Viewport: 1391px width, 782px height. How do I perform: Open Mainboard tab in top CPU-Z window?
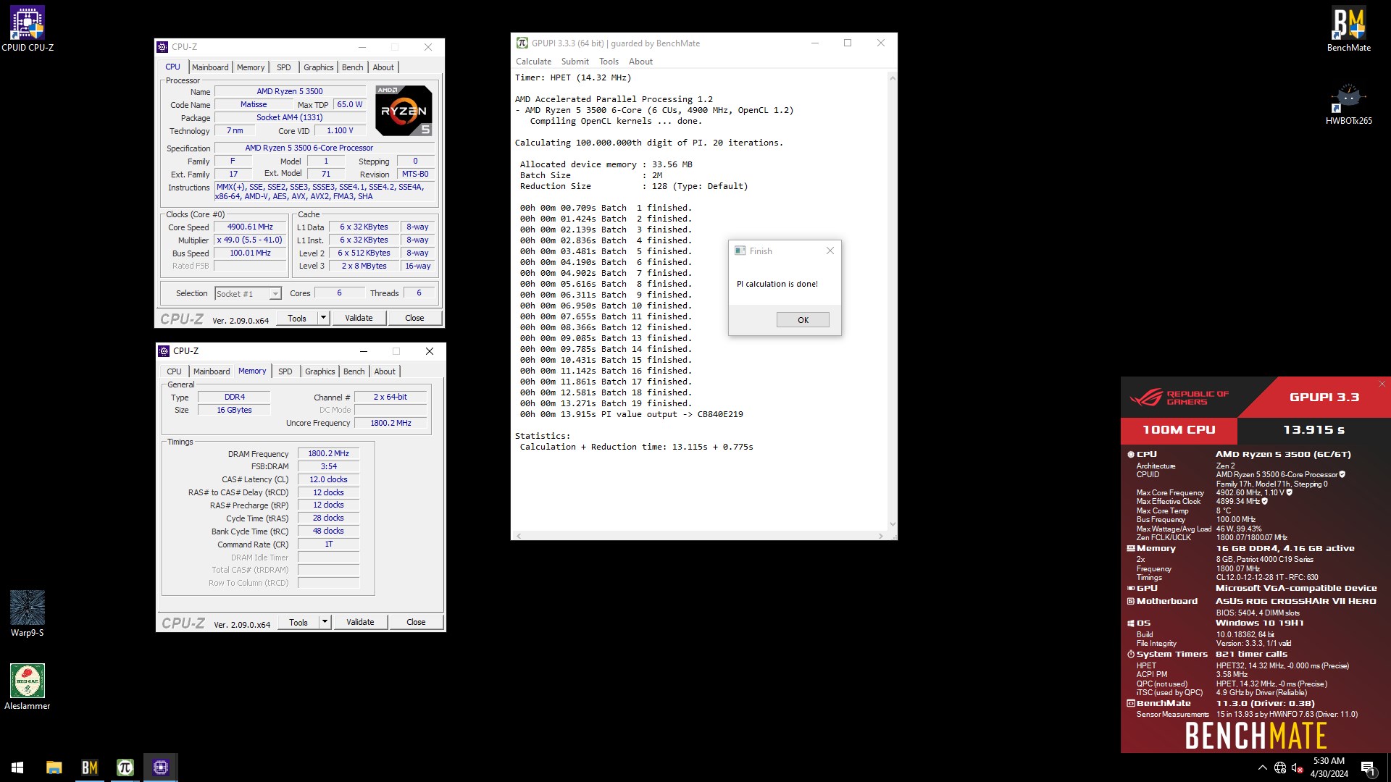coord(210,67)
